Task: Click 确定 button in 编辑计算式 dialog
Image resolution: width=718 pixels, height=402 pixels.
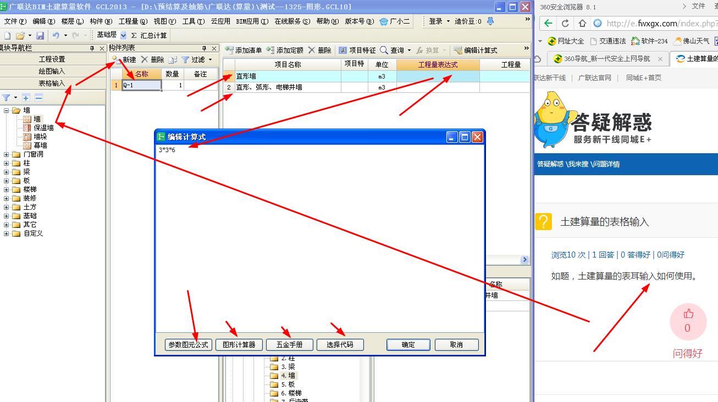Action: point(408,345)
